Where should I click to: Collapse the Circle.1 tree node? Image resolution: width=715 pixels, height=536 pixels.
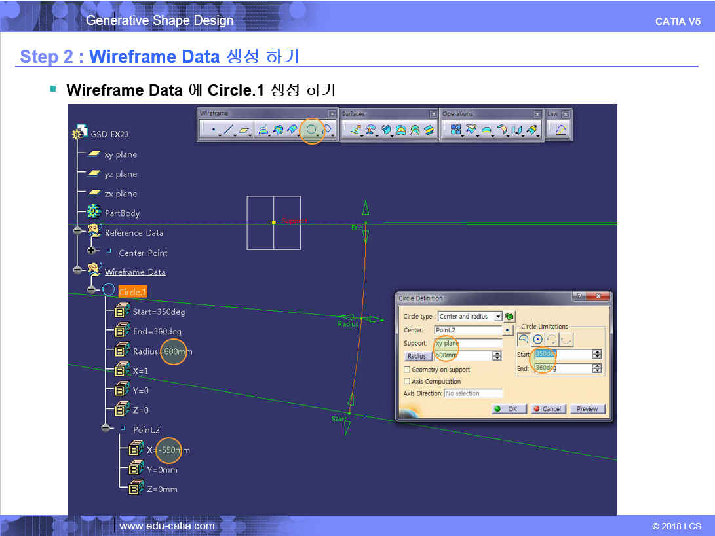[x=91, y=290]
